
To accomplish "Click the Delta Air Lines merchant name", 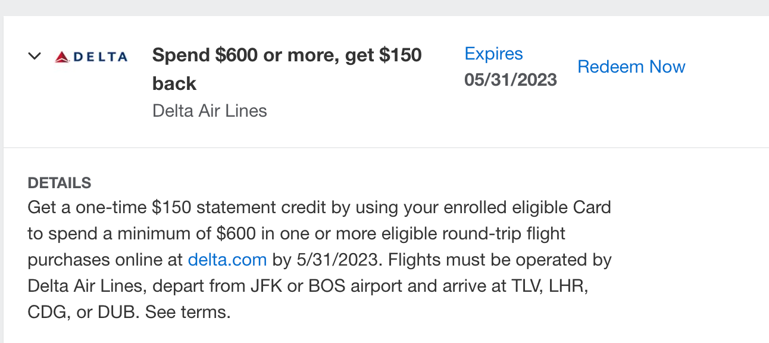I will coord(210,111).
